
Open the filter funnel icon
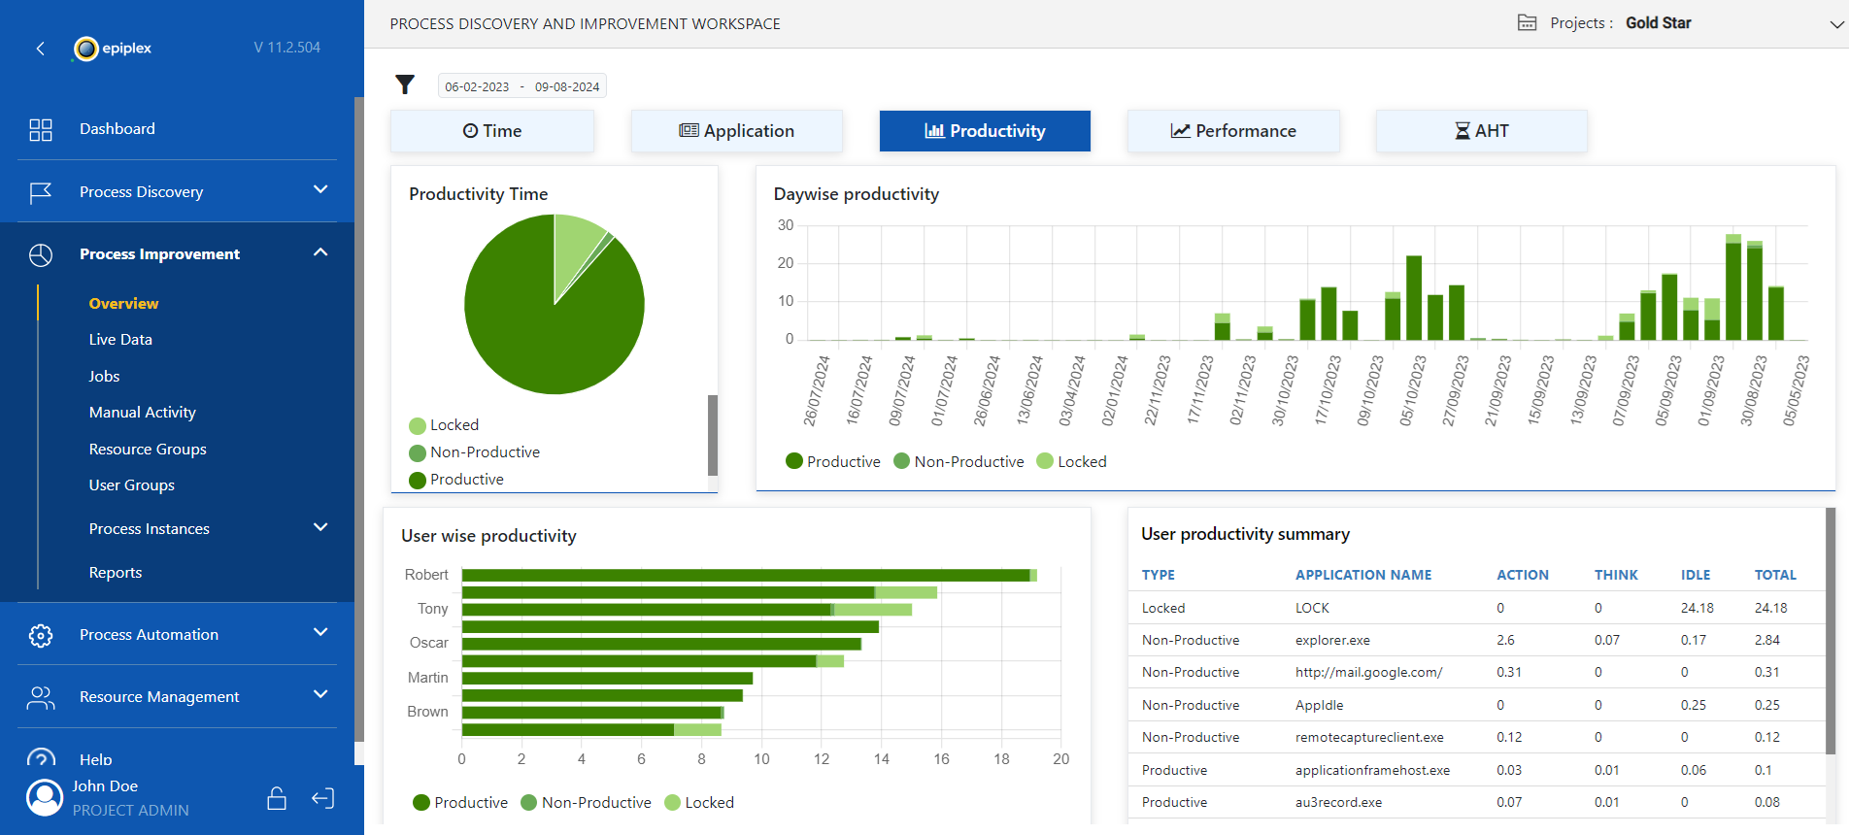(x=405, y=85)
